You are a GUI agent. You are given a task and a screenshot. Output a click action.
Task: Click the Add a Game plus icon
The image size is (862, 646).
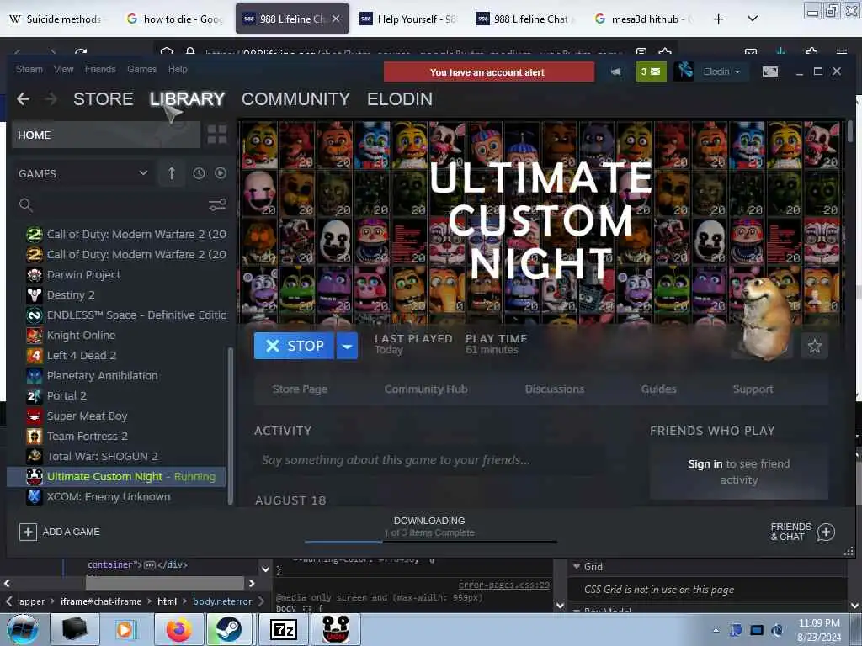point(28,532)
